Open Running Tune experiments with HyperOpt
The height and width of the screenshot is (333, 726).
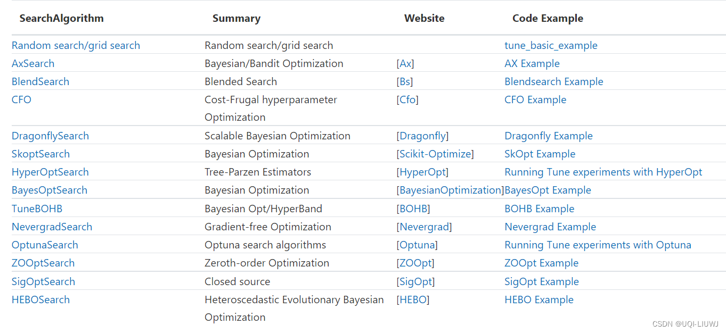coord(603,172)
